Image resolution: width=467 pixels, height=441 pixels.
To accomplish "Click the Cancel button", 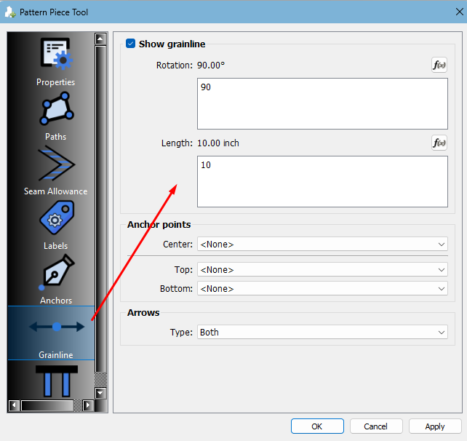I will pos(376,426).
